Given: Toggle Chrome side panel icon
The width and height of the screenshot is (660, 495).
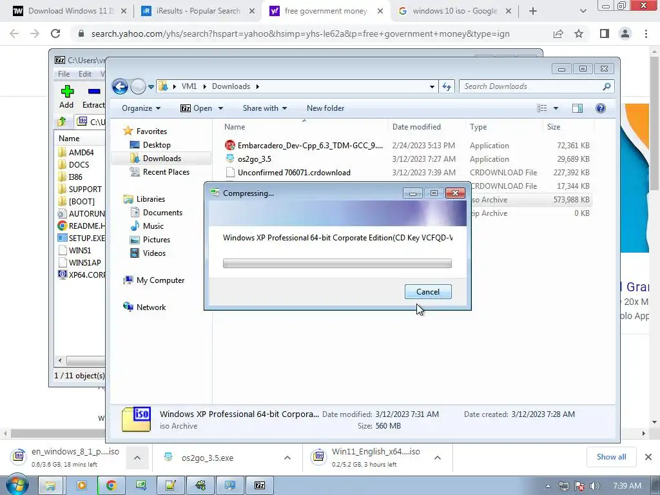Looking at the screenshot, I should point(605,34).
